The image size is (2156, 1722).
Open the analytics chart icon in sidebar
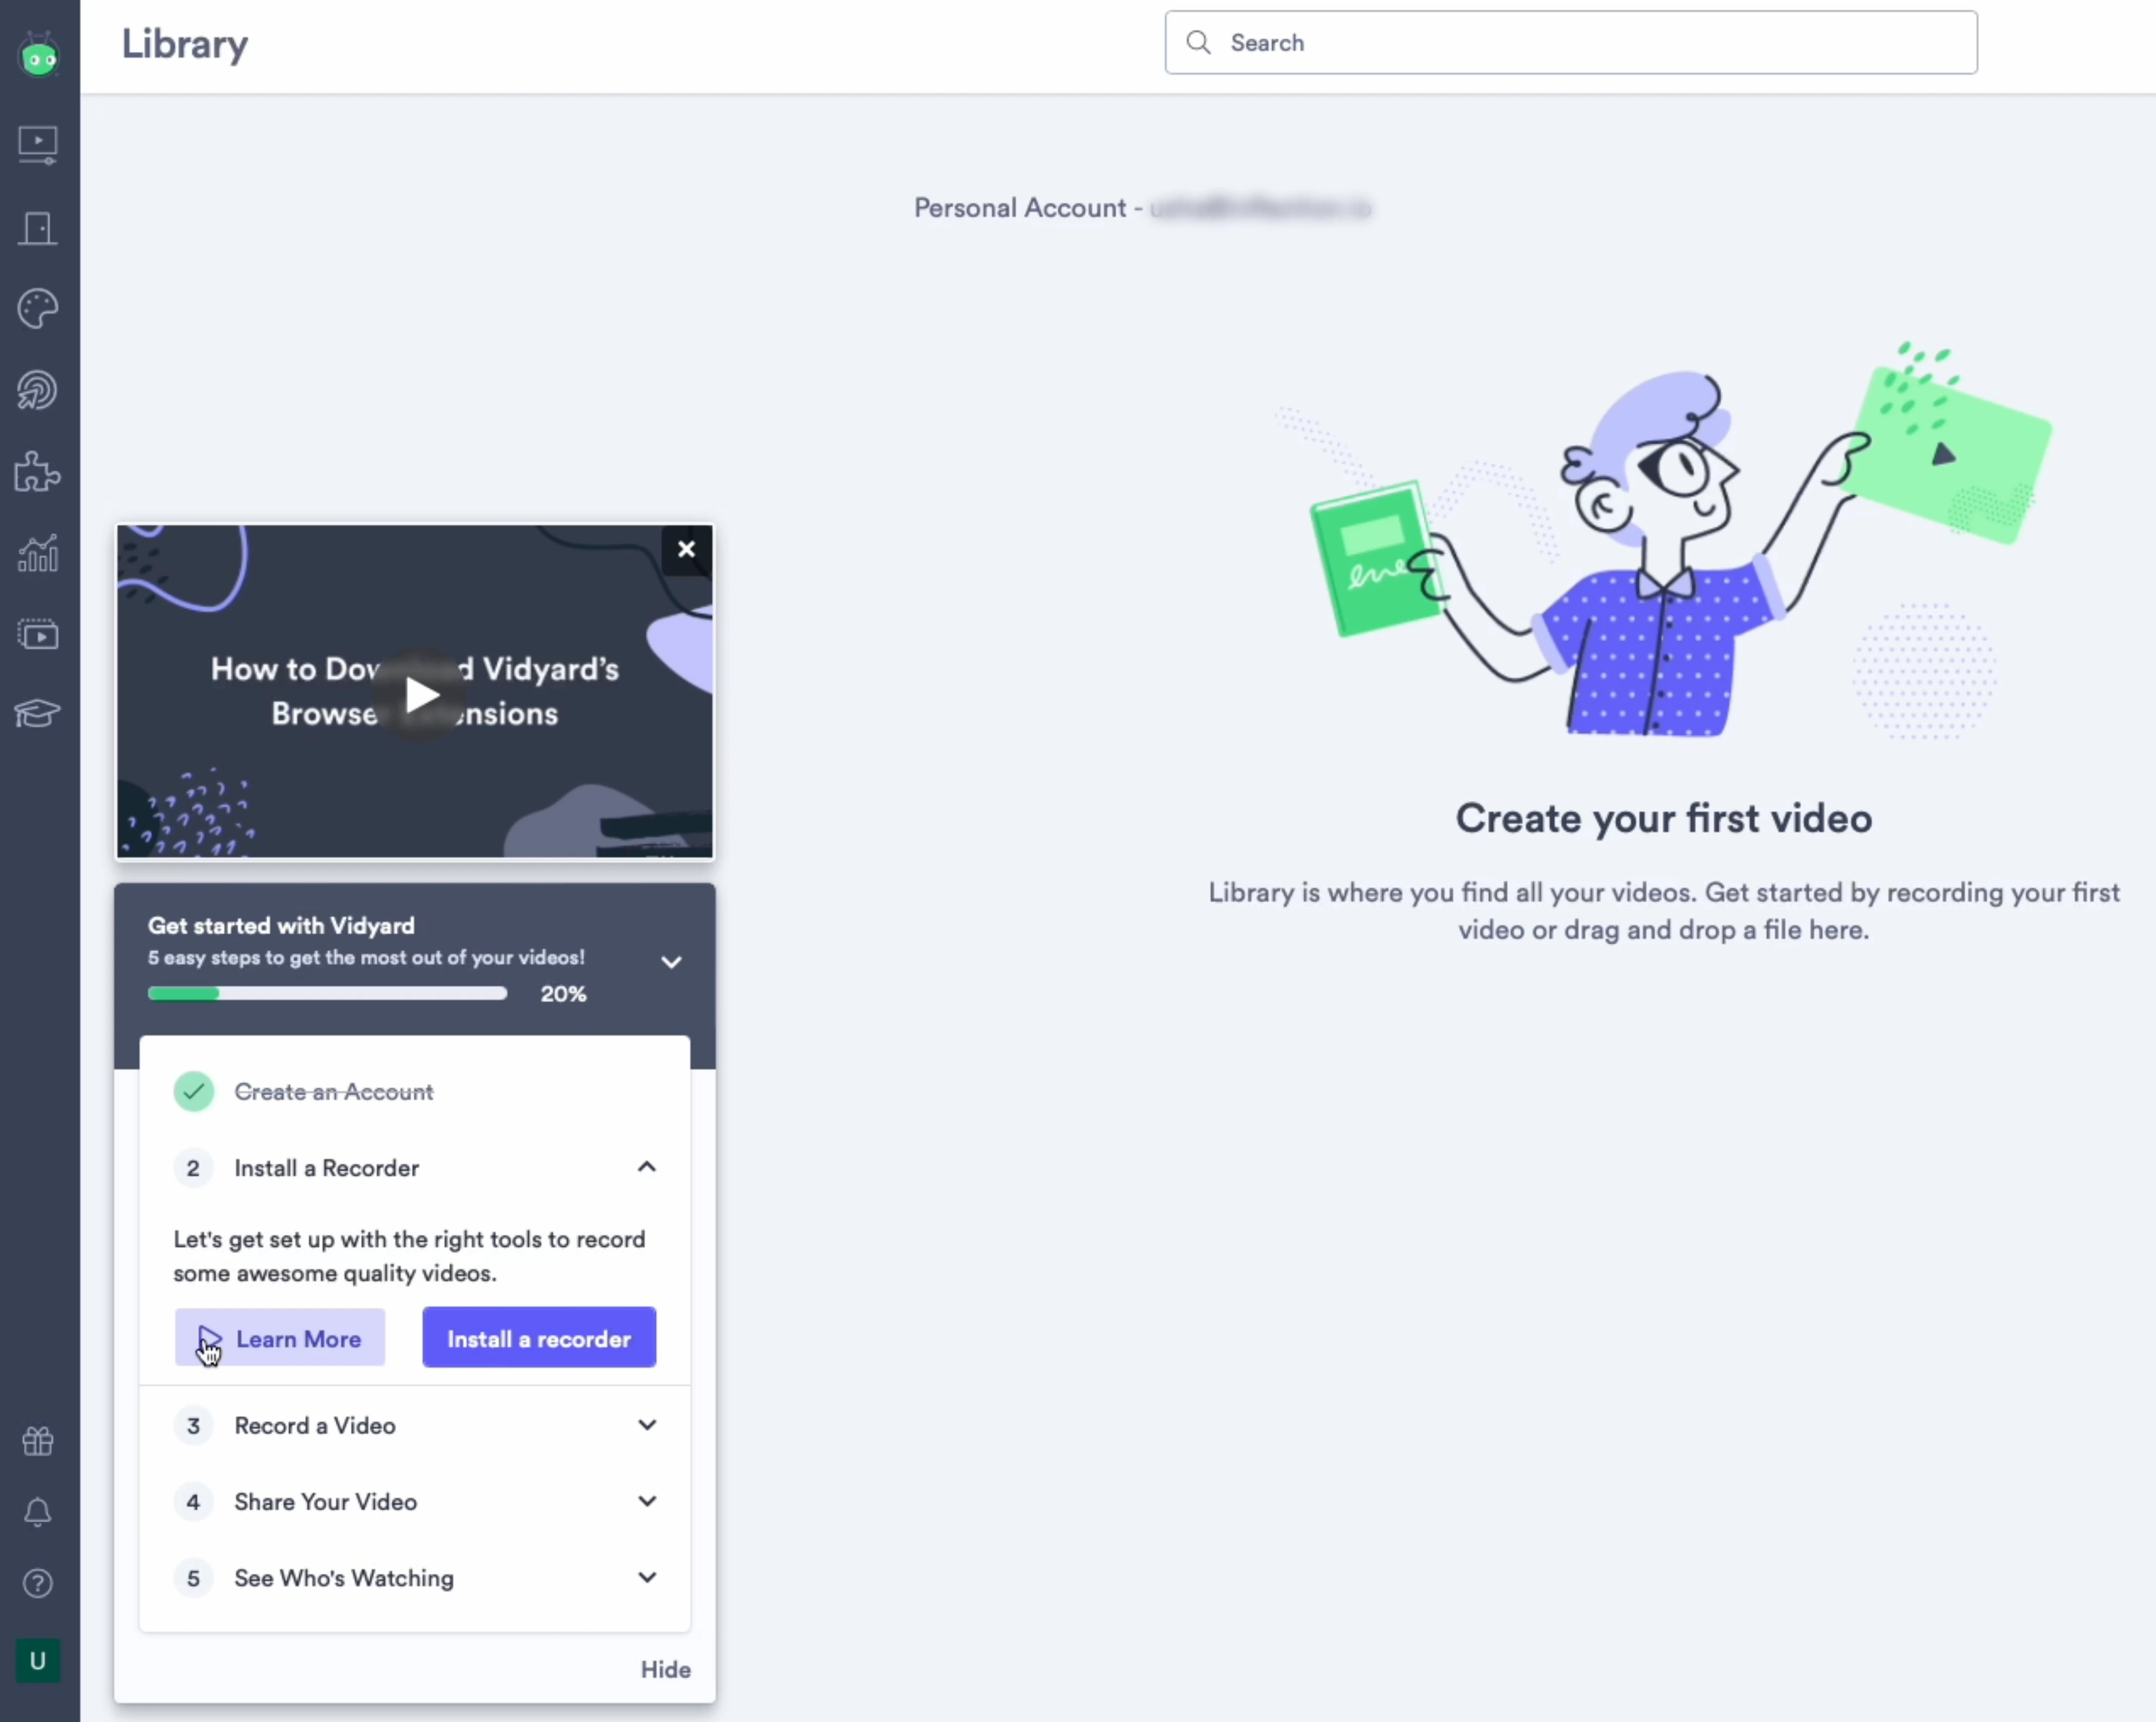click(x=38, y=553)
